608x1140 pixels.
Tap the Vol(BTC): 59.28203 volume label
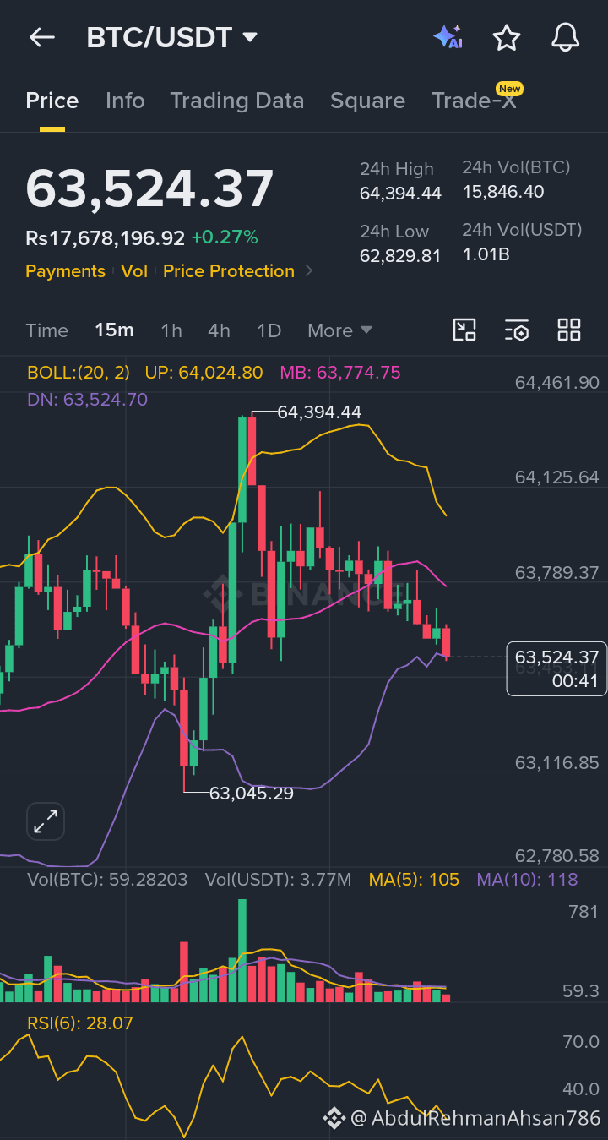point(107,880)
